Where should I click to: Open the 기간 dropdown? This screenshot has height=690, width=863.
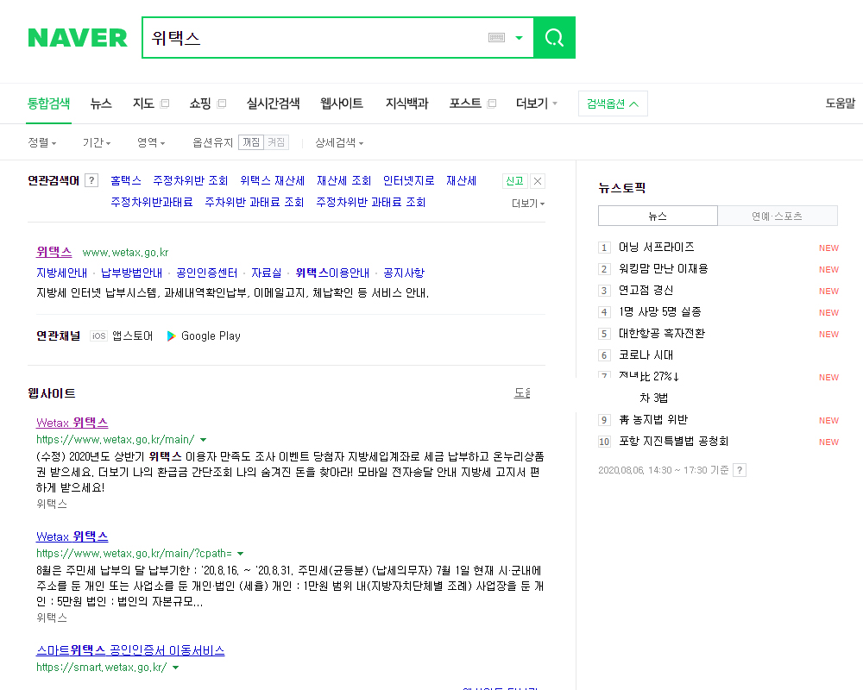[97, 142]
